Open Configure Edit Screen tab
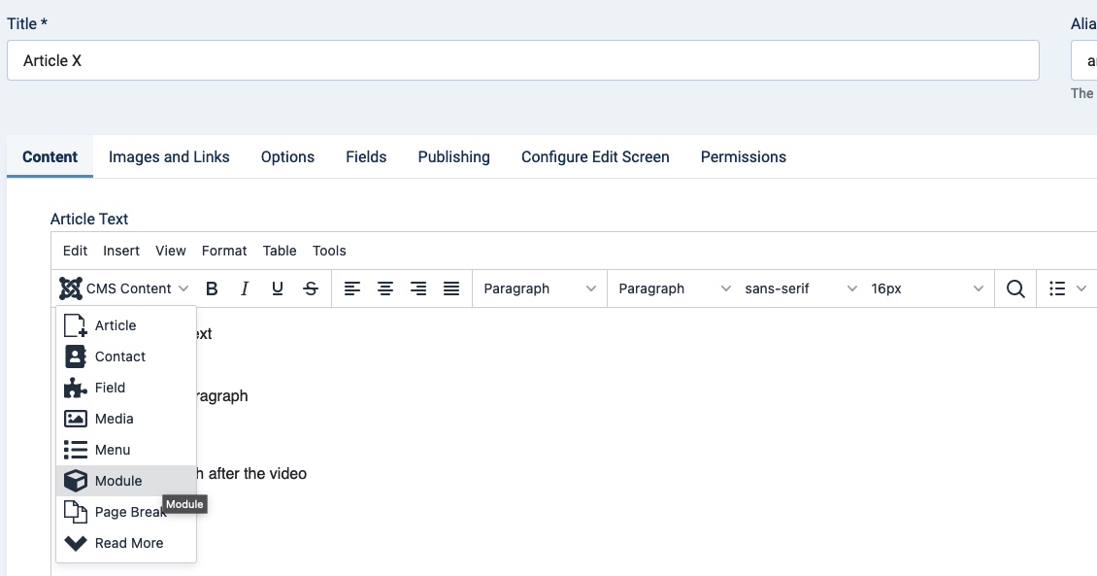1097x576 pixels. tap(595, 156)
